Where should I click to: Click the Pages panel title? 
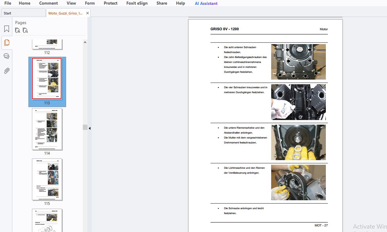tap(21, 23)
